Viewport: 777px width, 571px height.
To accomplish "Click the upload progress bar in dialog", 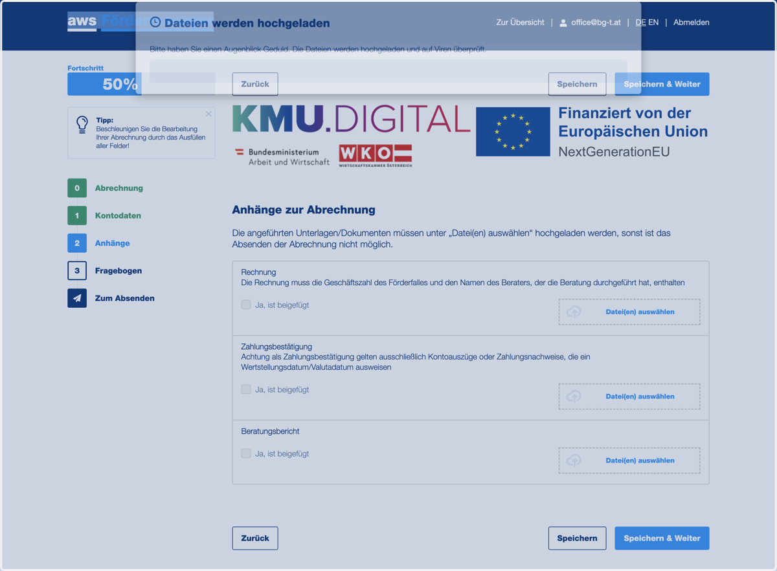I will click(388, 71).
